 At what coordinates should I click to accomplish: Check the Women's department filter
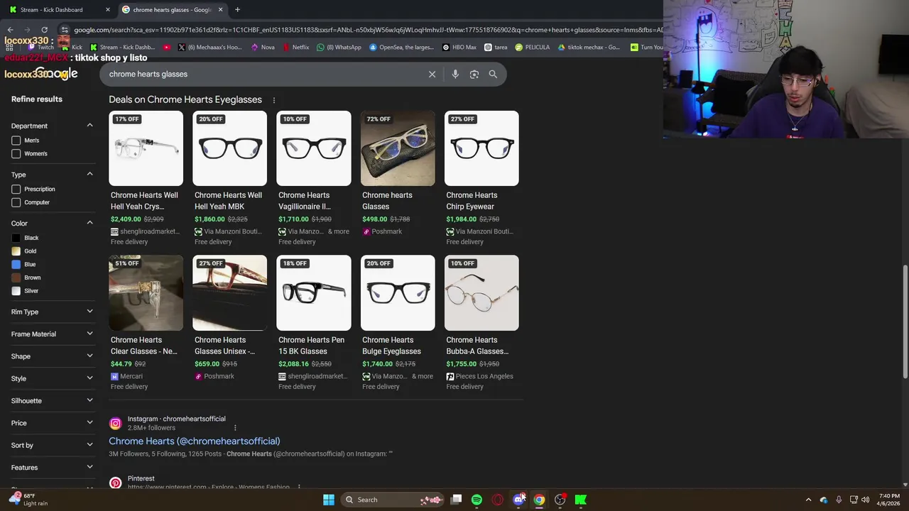point(16,153)
